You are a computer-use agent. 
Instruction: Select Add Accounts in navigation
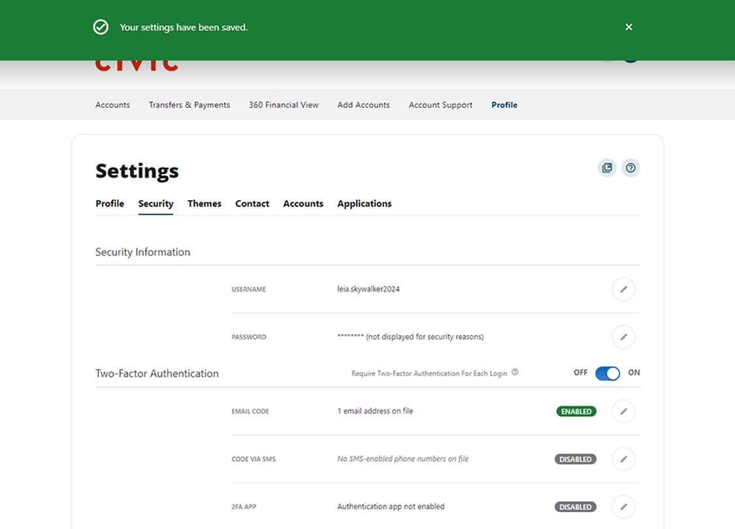[x=363, y=105]
